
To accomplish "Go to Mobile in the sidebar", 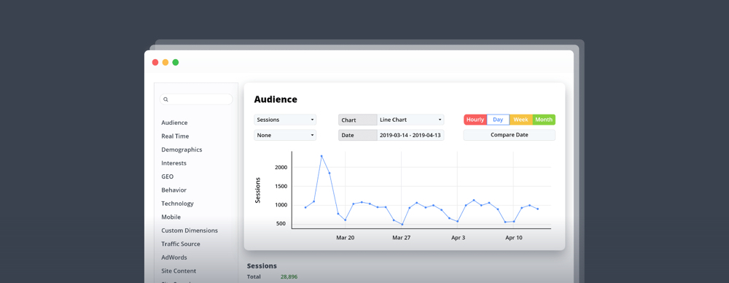I will [x=171, y=217].
